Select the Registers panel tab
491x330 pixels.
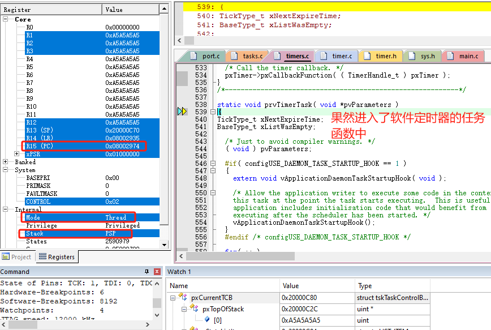(57, 257)
